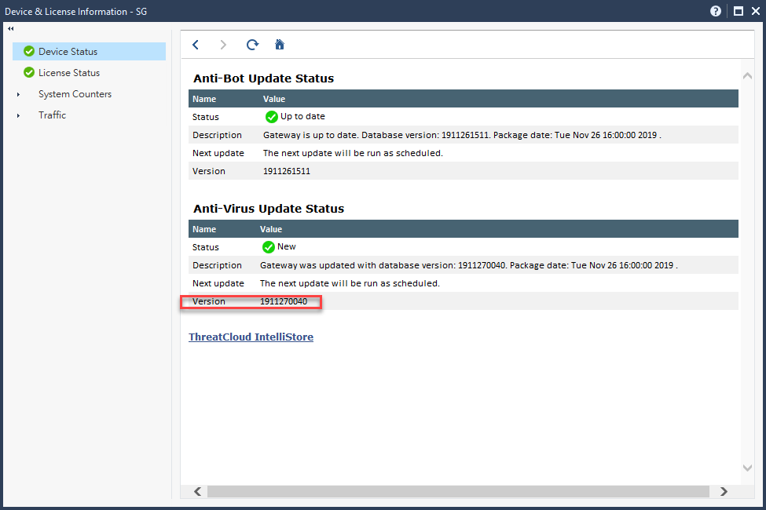This screenshot has width=766, height=510.
Task: Select System Counters item
Action: coord(75,94)
